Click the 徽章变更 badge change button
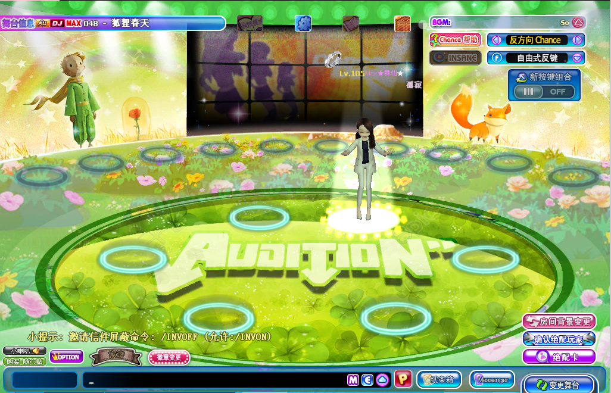 pyautogui.click(x=169, y=357)
